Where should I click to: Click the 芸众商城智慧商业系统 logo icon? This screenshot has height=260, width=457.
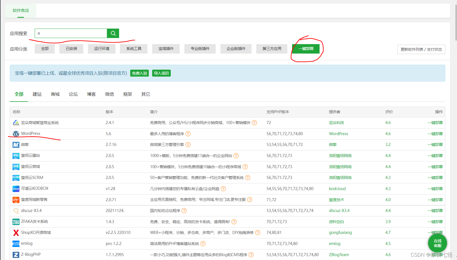tap(16, 123)
